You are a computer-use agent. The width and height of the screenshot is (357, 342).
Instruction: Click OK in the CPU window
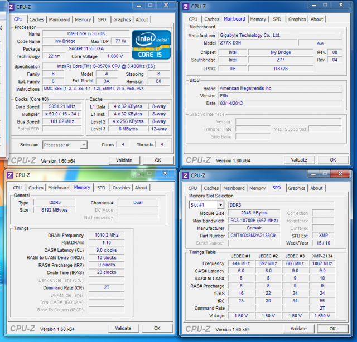point(158,160)
